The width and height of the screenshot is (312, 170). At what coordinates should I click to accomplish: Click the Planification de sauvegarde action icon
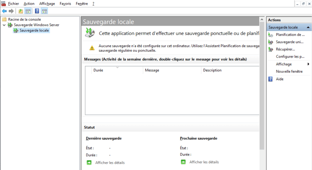(x=271, y=35)
